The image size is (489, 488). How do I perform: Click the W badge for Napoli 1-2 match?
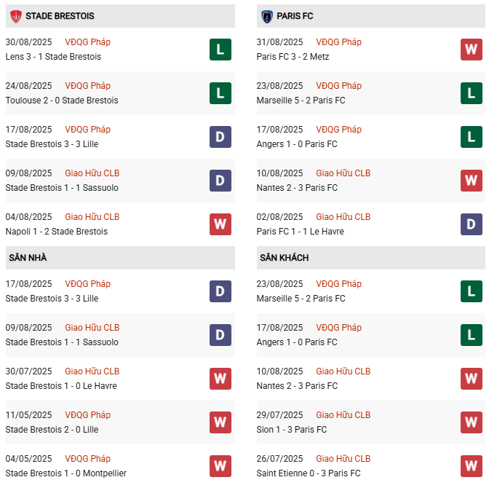(x=220, y=224)
